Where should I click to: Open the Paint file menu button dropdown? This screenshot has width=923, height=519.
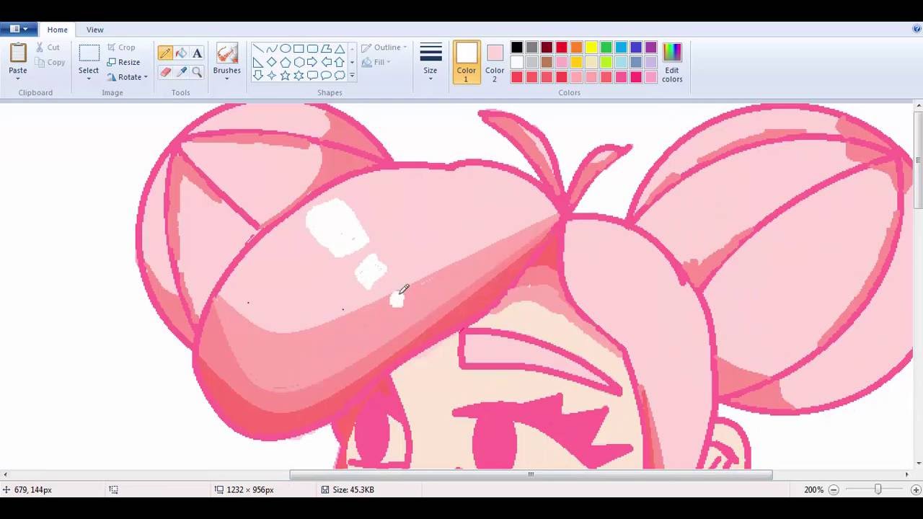coord(19,30)
